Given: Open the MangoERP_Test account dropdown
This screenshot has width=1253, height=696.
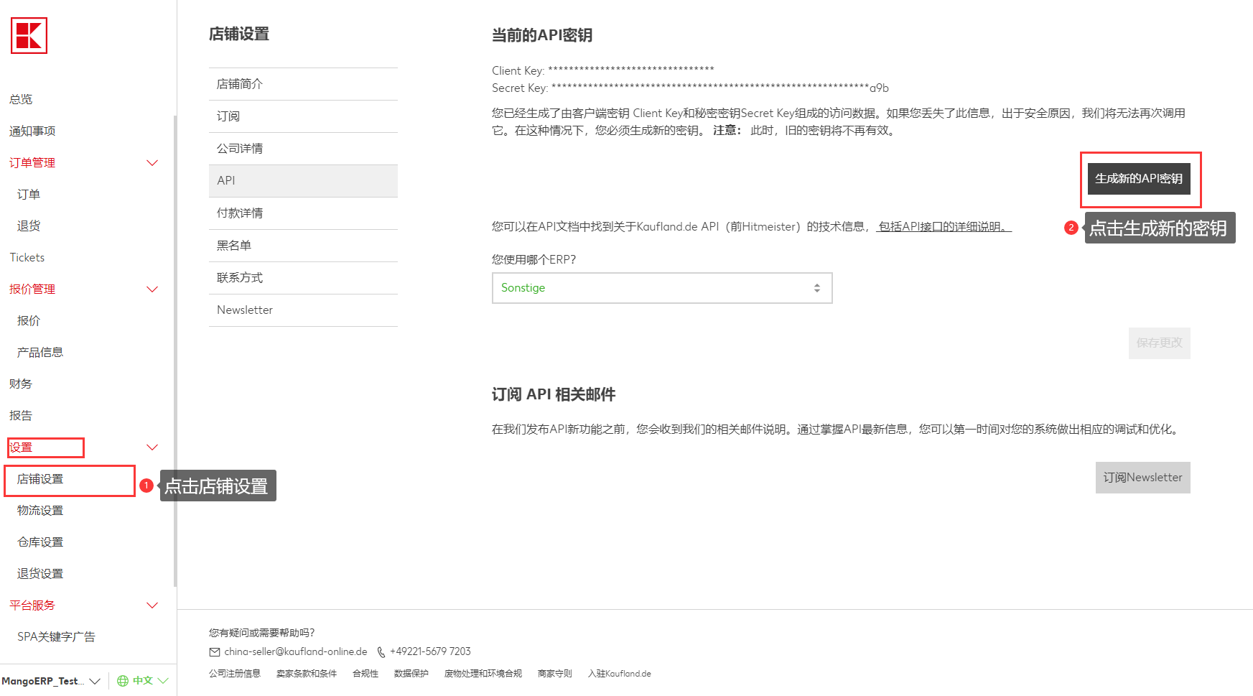Looking at the screenshot, I should (x=51, y=681).
